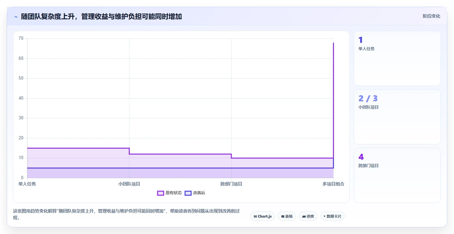Click the 表格 tag chip
Screen dimensions: 454x234
click(287, 216)
